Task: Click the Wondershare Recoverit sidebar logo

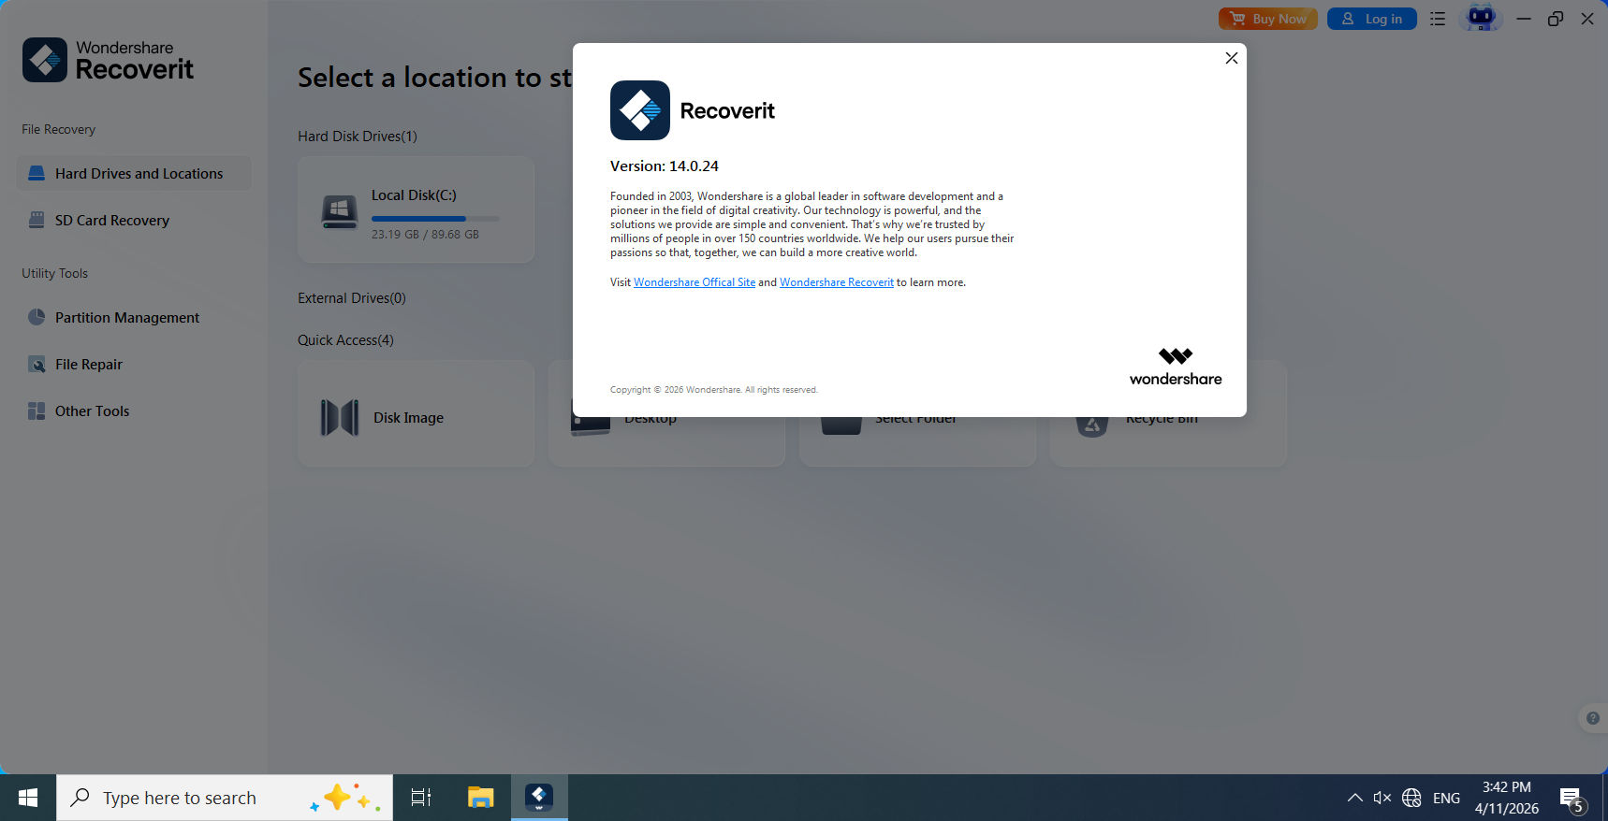Action: (x=108, y=60)
